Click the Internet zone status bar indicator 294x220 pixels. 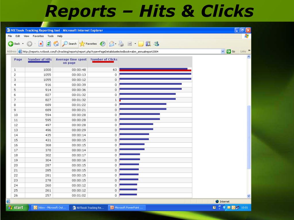[x=223, y=201]
